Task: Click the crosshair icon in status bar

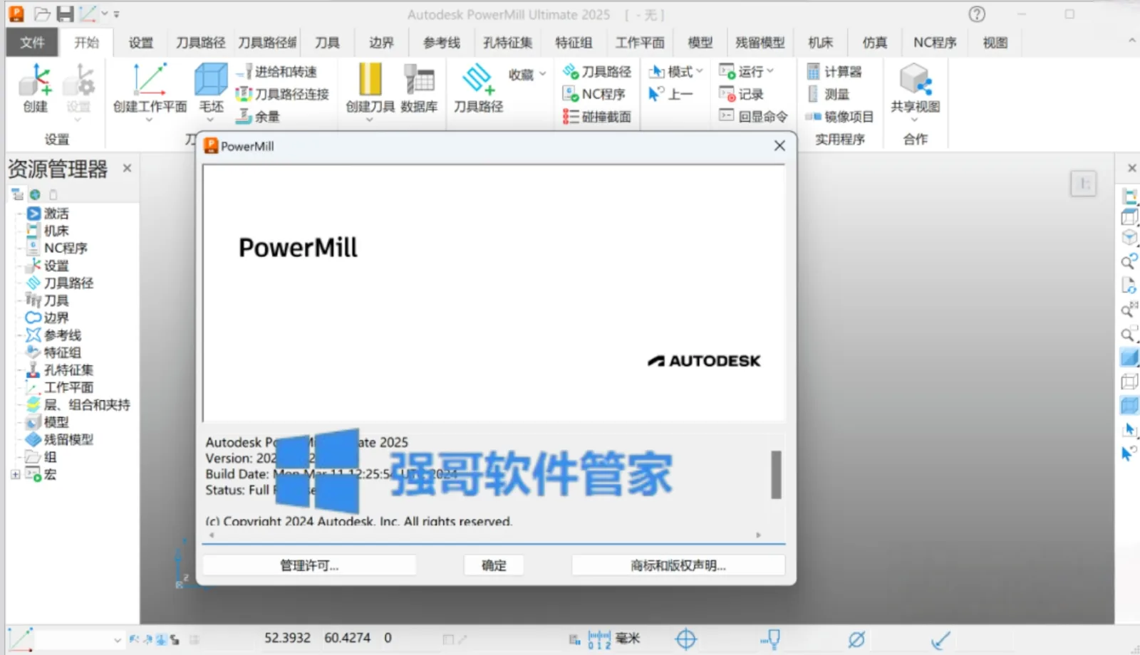Action: (x=685, y=639)
